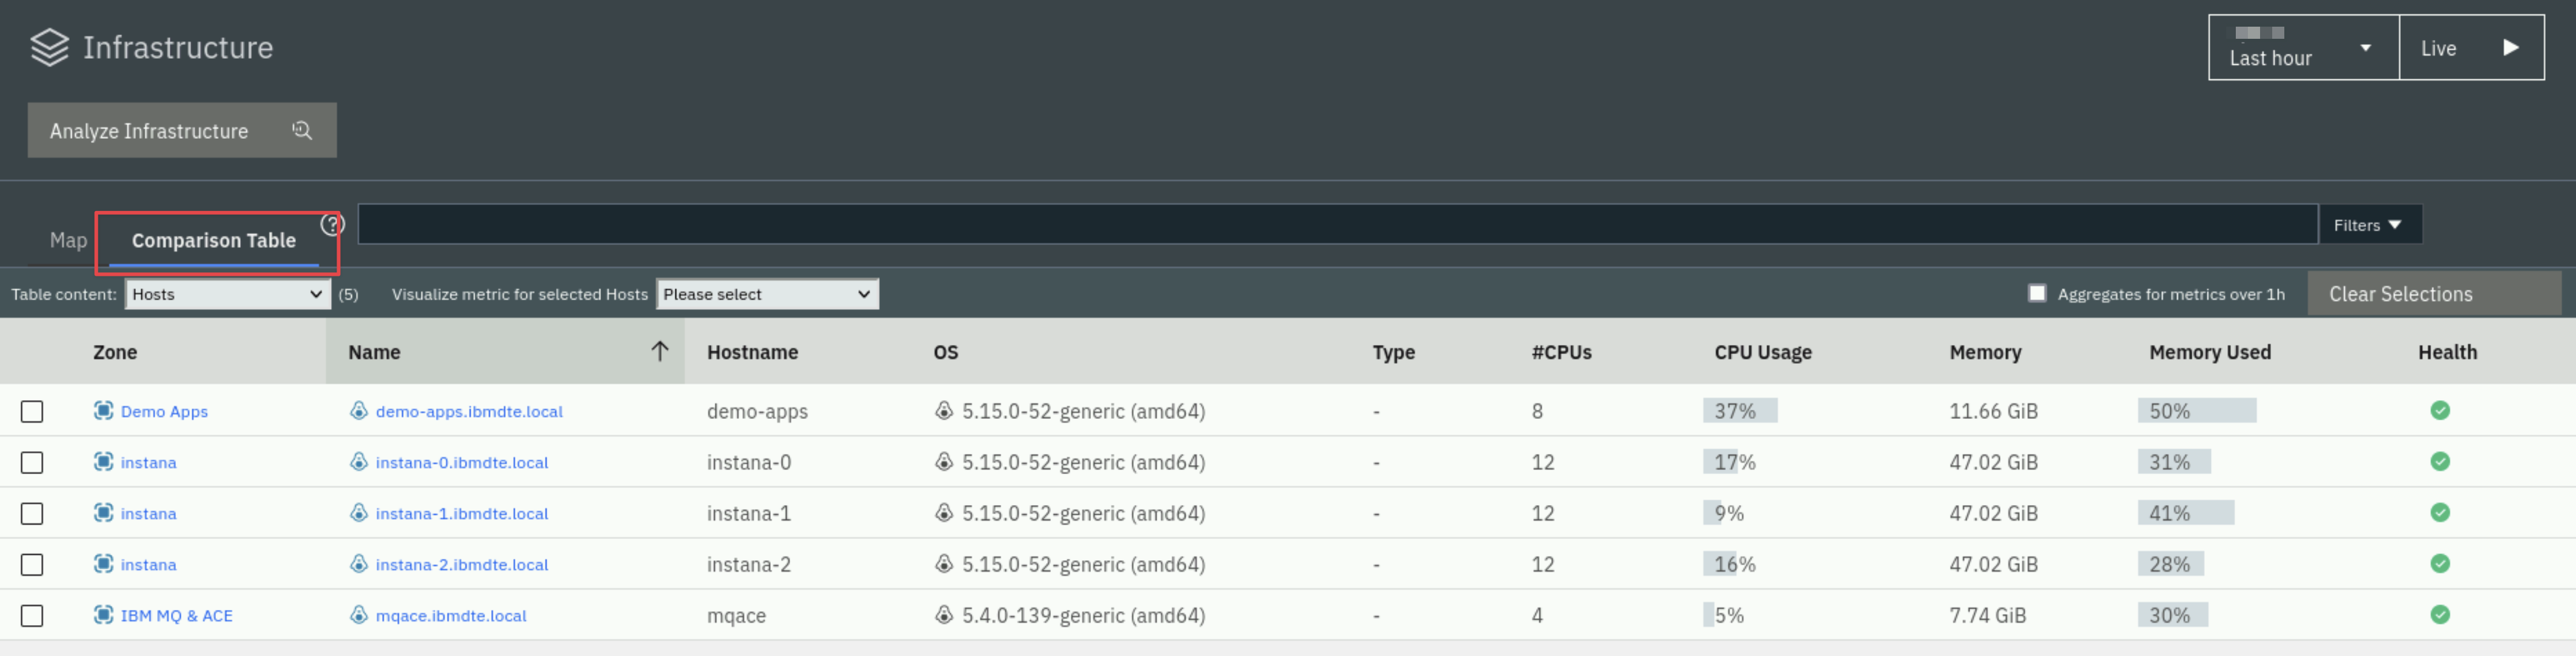Select the demo-apps row checkbox
The width and height of the screenshot is (2576, 656).
pos(32,411)
